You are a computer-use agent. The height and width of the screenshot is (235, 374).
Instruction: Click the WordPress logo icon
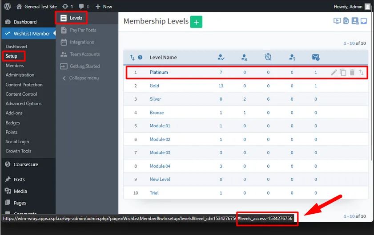(8, 6)
